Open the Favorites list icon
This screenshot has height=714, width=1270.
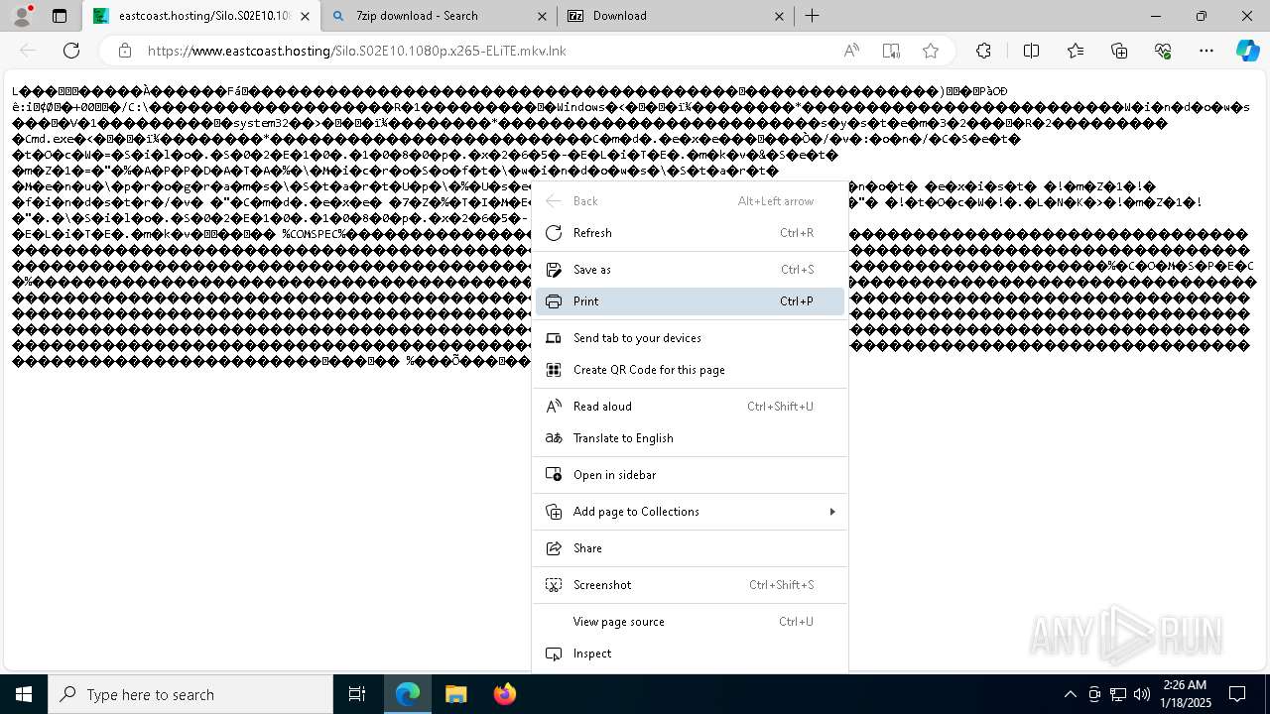point(1076,51)
